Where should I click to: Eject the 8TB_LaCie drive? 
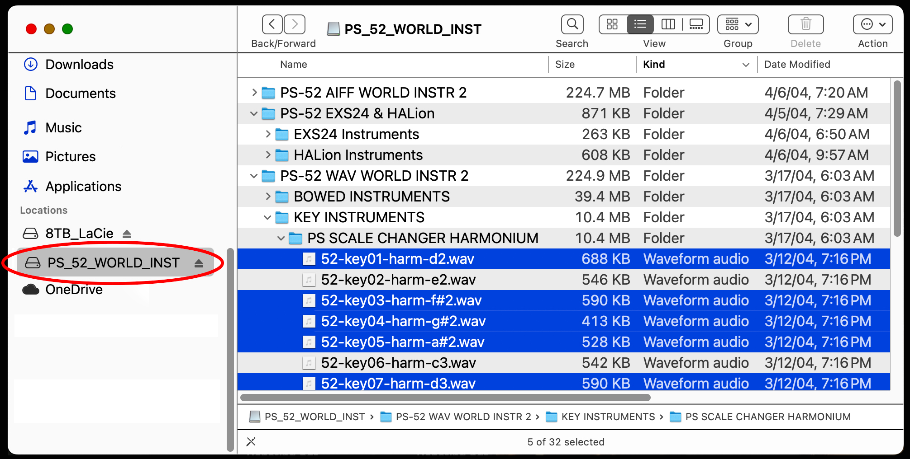click(x=127, y=234)
